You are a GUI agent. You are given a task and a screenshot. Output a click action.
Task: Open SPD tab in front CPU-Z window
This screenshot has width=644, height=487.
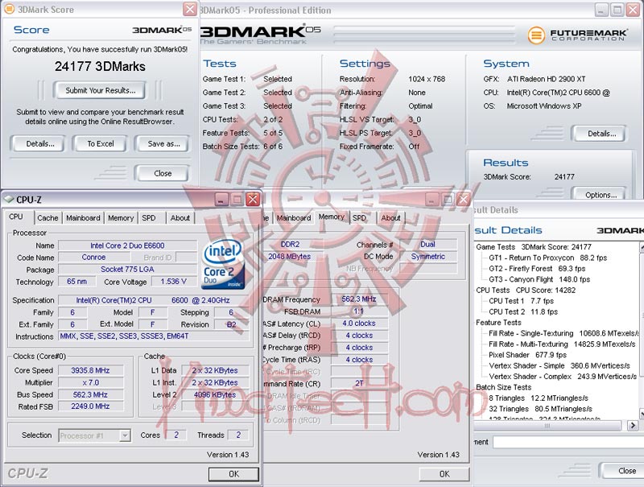click(x=149, y=218)
